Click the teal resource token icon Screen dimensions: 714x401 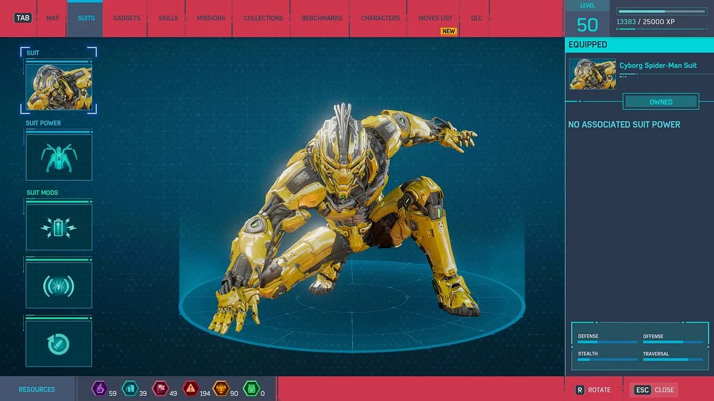pyautogui.click(x=130, y=389)
